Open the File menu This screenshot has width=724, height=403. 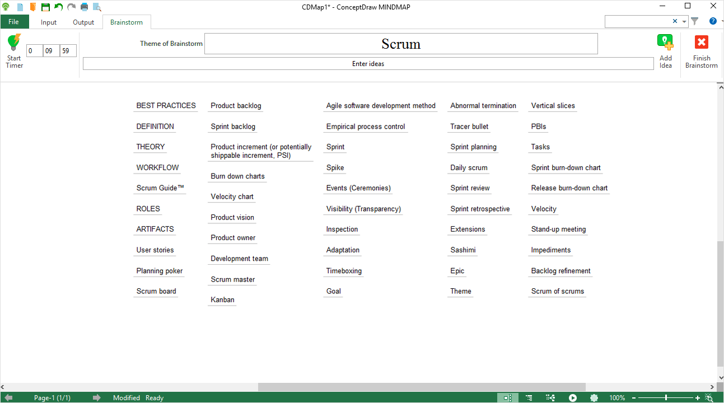(x=14, y=22)
